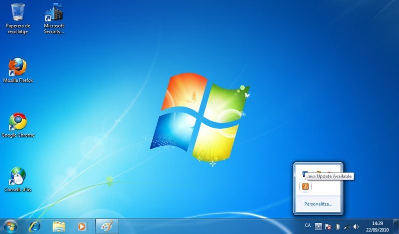Select the Mozilla Firefox desktop shortcut
The height and width of the screenshot is (234, 399).
18,70
